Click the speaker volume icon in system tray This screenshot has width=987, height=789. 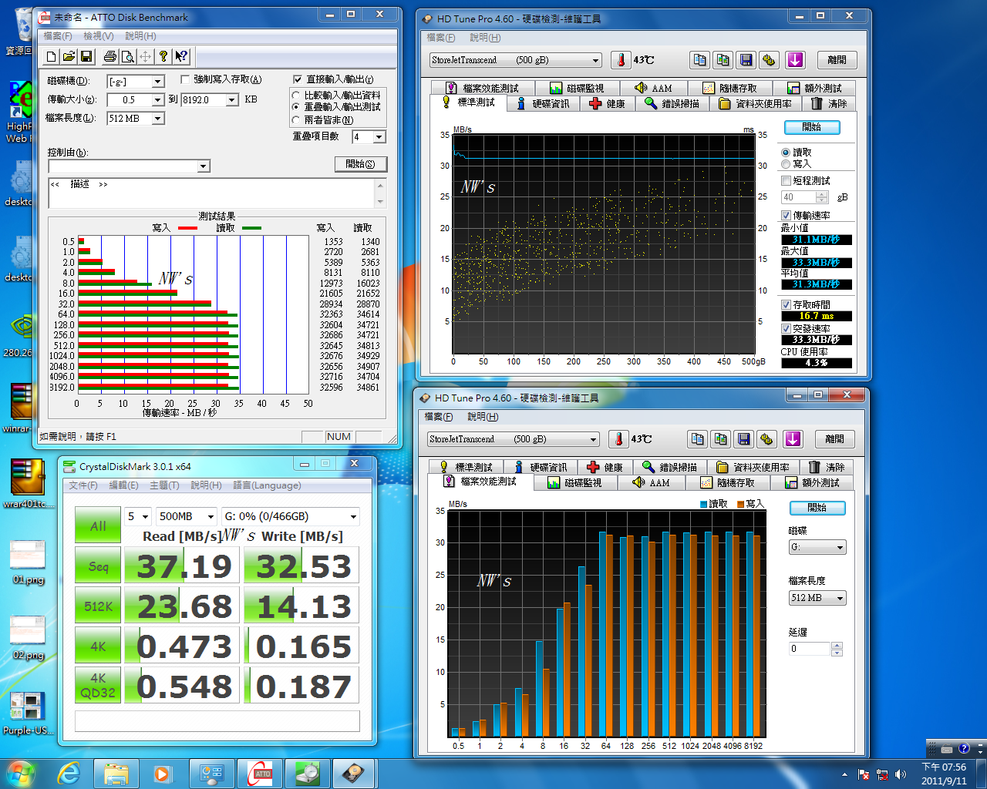coord(901,774)
